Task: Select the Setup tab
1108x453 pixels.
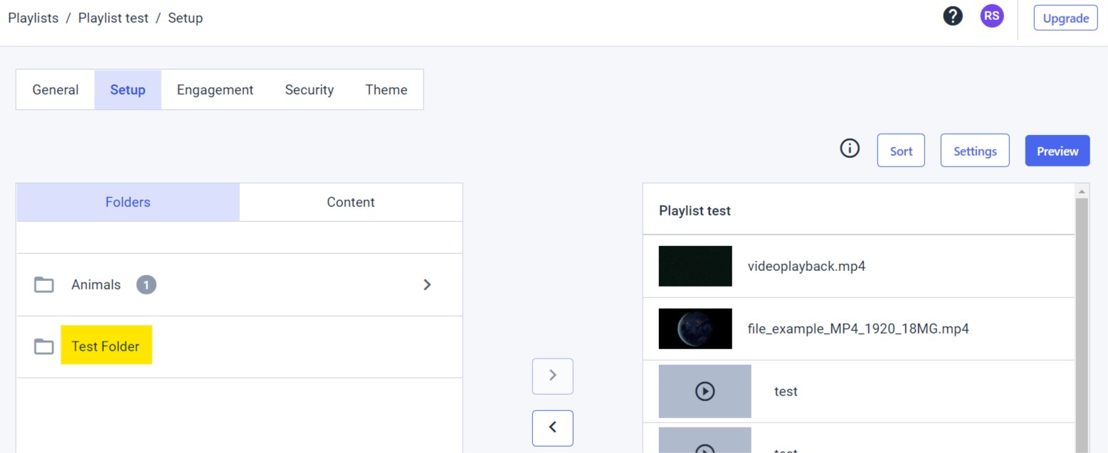Action: tap(128, 90)
